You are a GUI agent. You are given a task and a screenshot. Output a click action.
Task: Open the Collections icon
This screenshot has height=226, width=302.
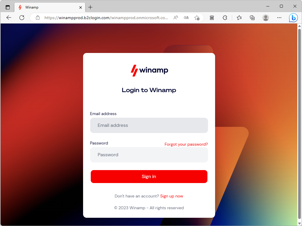pos(252,18)
